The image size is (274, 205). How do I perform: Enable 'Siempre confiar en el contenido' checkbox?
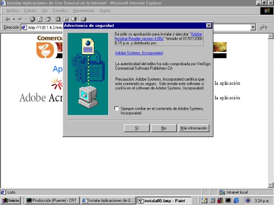117,109
